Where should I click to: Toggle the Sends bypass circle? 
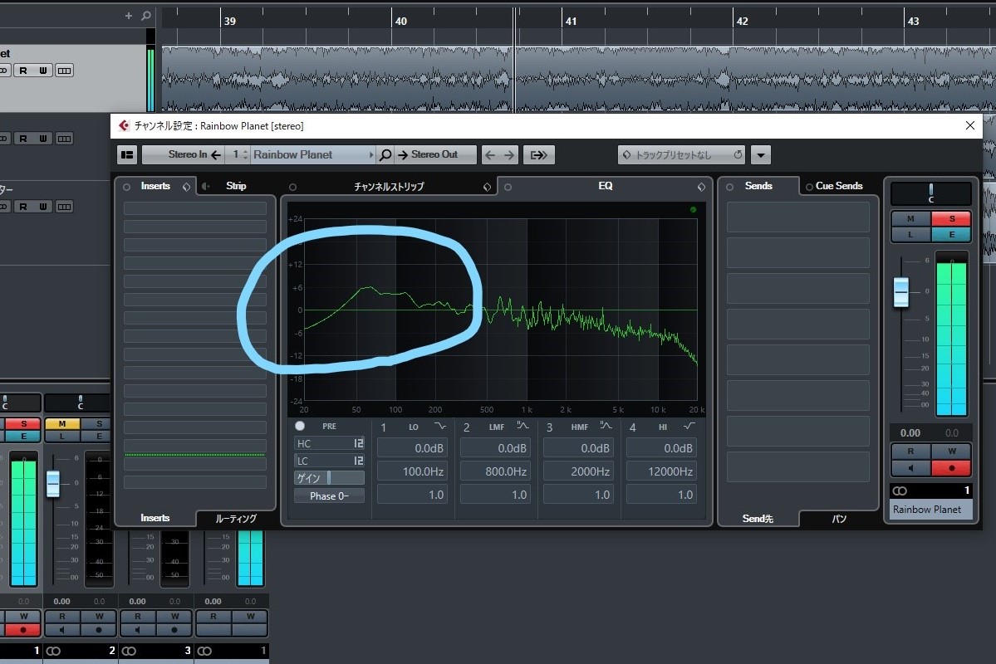[x=729, y=187]
